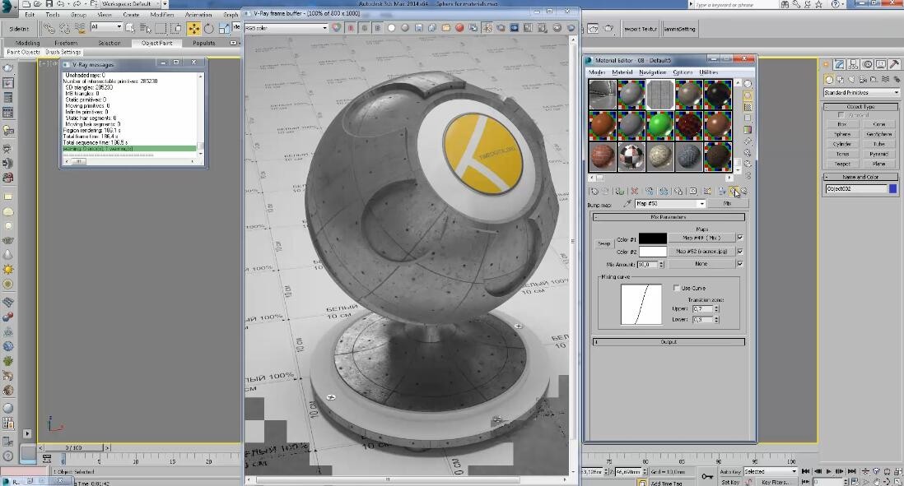Switch to the Modeling ribbon tab
904x486 pixels.
28,44
